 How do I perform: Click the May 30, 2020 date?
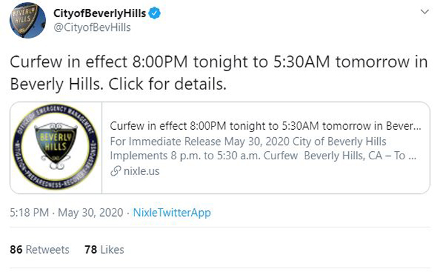coord(91,213)
